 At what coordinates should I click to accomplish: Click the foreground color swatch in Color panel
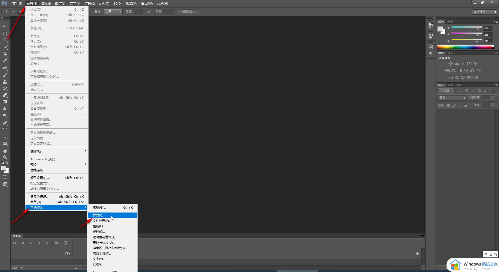coord(440,29)
